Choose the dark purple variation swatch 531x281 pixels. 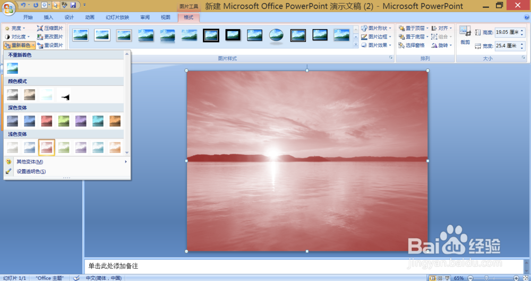coord(81,121)
